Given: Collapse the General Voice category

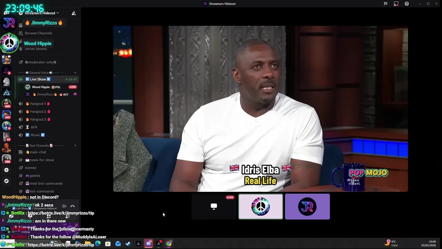Looking at the screenshot, I should [x=41, y=73].
